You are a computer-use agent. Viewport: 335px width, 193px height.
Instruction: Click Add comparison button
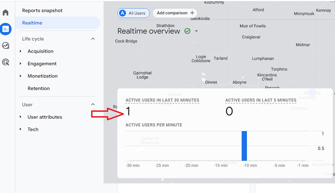click(x=175, y=13)
